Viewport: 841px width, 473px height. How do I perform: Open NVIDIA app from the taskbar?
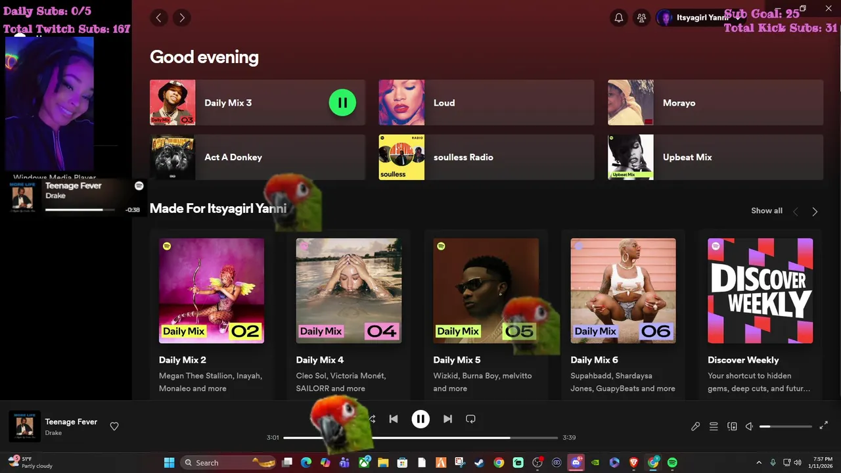tap(595, 462)
